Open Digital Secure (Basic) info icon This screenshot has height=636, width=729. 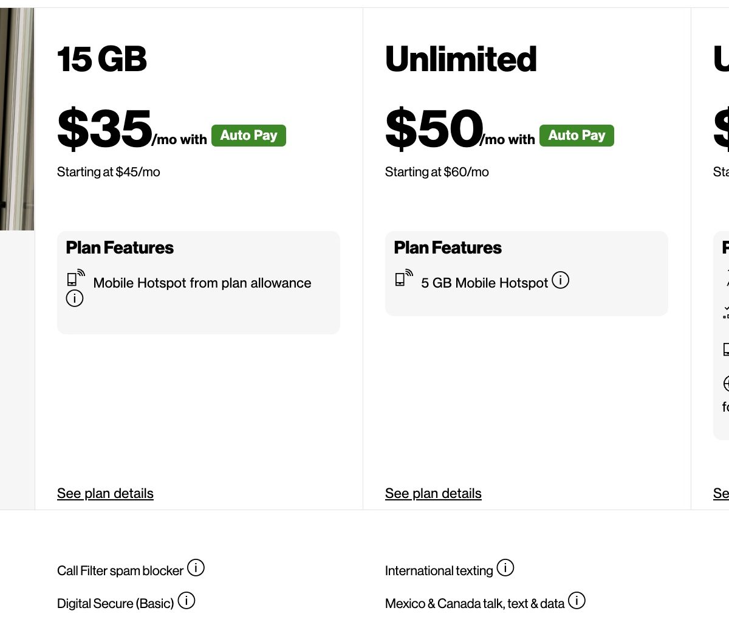point(187,601)
